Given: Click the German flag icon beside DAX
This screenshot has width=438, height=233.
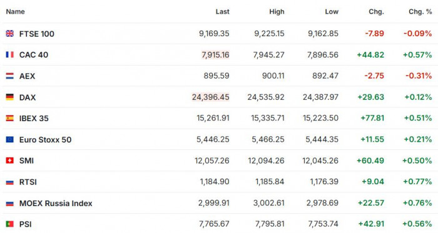Looking at the screenshot, I should 10,97.
